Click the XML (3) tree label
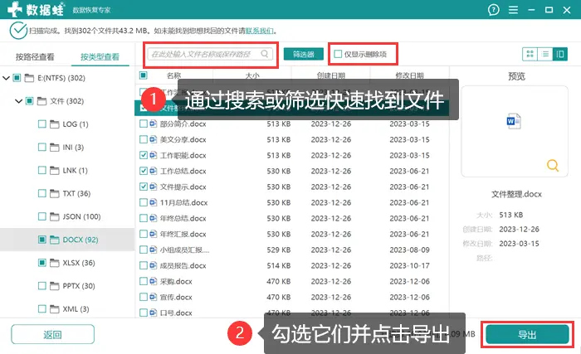 point(76,309)
